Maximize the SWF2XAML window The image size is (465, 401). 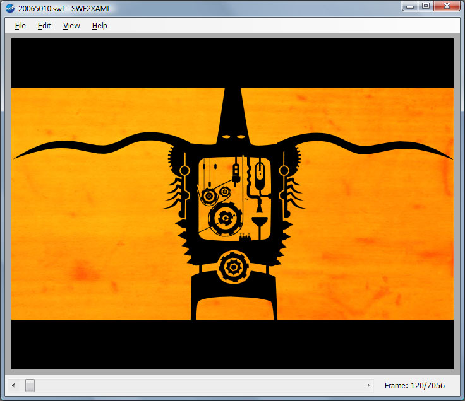point(426,6)
